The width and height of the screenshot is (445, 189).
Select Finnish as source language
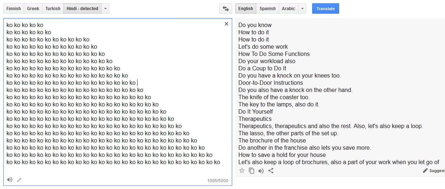(x=14, y=9)
